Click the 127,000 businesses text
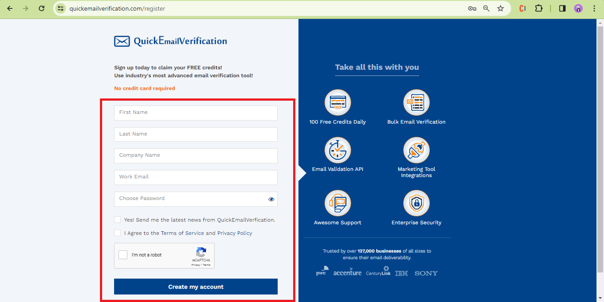Image resolution: width=604 pixels, height=302 pixels. [x=379, y=251]
